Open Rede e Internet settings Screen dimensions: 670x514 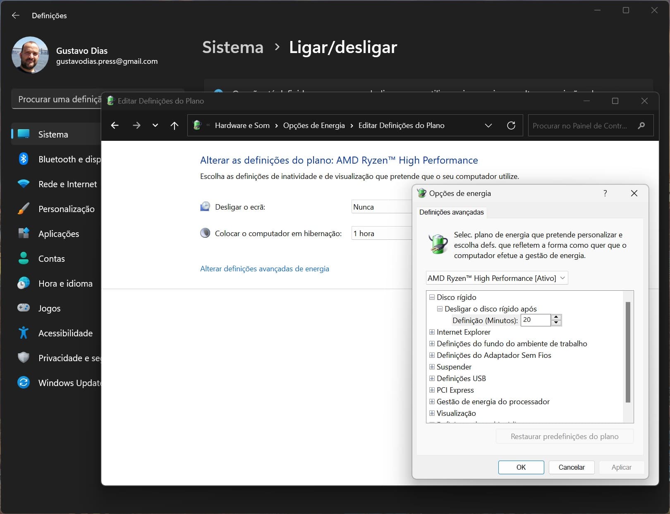56,184
